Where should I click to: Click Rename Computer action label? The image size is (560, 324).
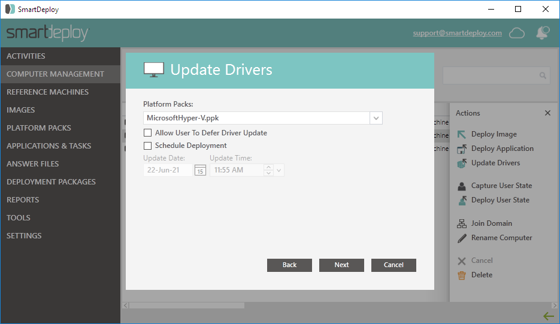click(501, 238)
